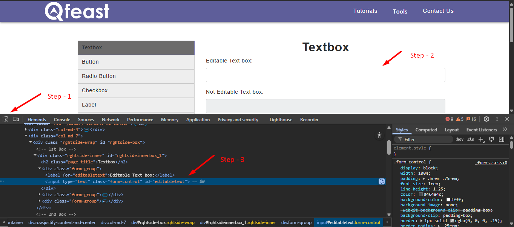
Task: Toggle the rendering emulations brush icon in Styles
Action: click(x=491, y=139)
